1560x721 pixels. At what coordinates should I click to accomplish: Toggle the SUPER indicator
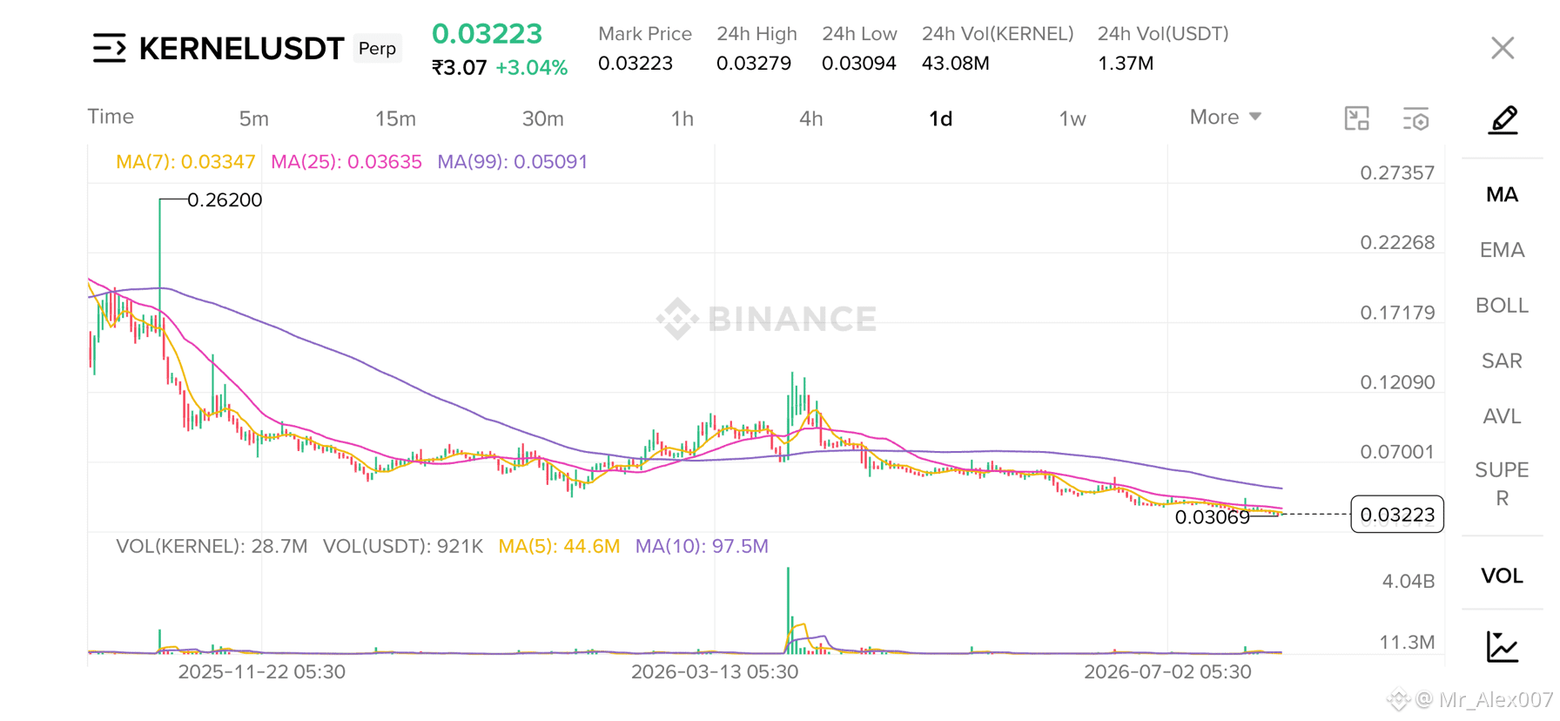1503,484
